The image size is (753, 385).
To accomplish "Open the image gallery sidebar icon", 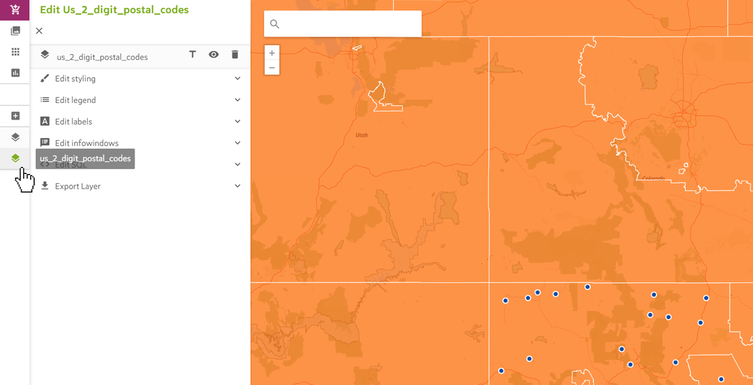I will (15, 31).
